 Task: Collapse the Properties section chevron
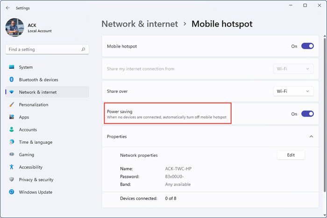click(311, 136)
